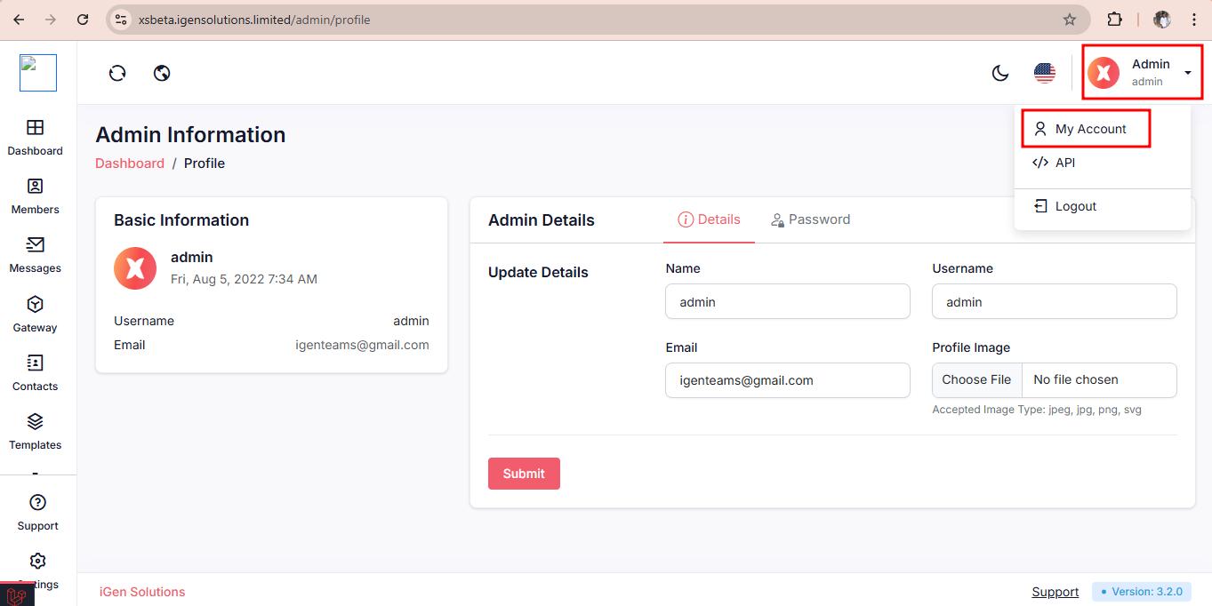Select API from the profile menu
This screenshot has height=606, width=1212.
(x=1064, y=163)
